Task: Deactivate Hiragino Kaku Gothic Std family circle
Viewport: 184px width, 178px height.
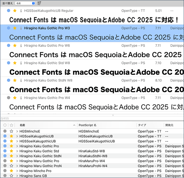Action: [5, 151]
